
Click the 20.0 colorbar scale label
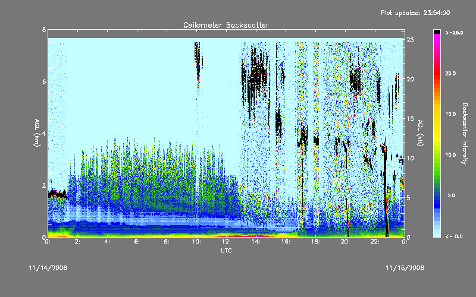point(450,73)
